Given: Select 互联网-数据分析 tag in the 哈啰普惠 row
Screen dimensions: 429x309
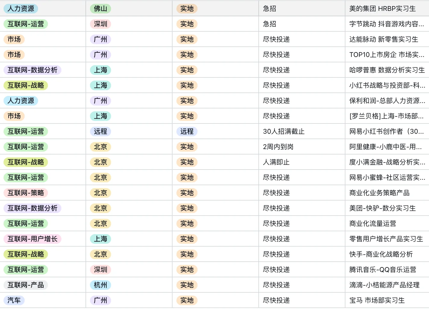Looking at the screenshot, I should pos(32,70).
